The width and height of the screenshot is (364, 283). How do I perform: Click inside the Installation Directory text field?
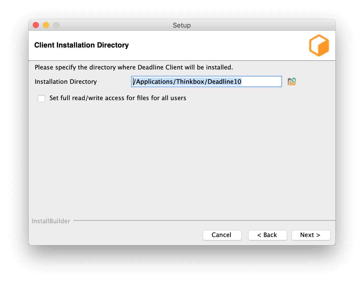206,81
